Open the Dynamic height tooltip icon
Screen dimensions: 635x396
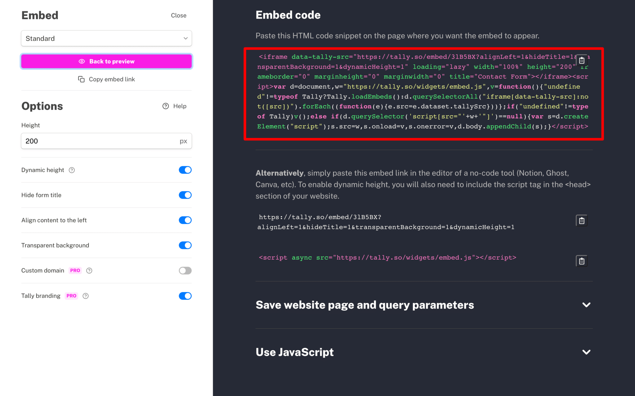coord(72,170)
